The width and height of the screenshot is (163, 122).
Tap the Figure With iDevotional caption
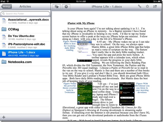[x=142, y=88]
